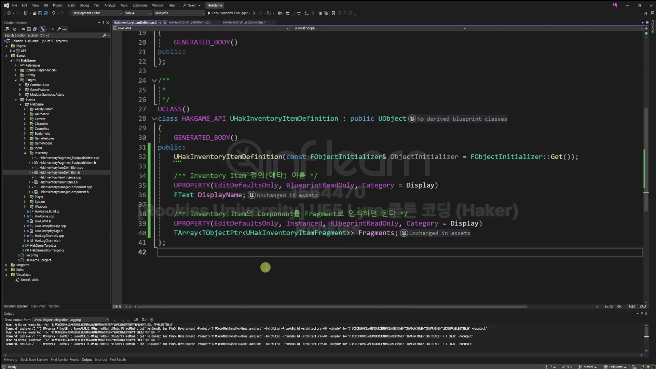Open the Extensions menu
The image size is (656, 369).
[x=139, y=5]
